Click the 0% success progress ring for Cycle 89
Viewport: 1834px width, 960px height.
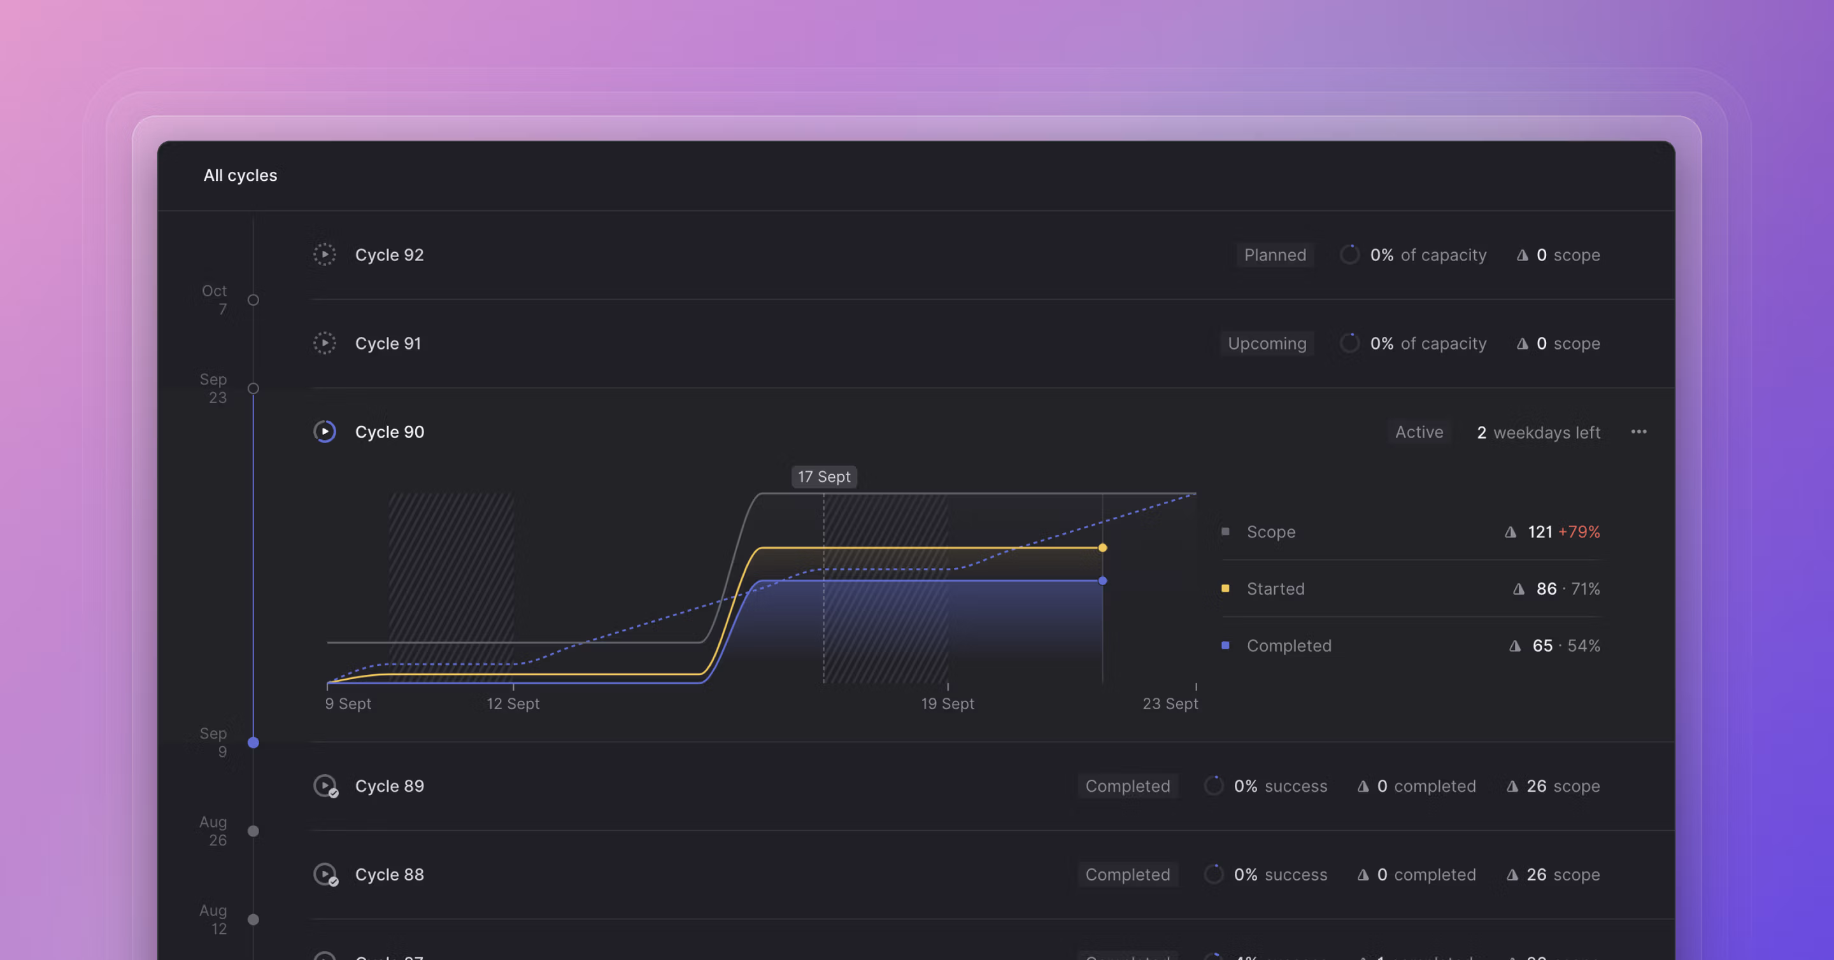(1213, 786)
